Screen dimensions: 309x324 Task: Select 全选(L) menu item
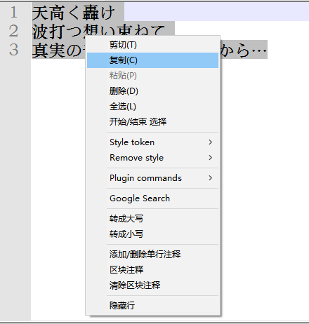152,107
